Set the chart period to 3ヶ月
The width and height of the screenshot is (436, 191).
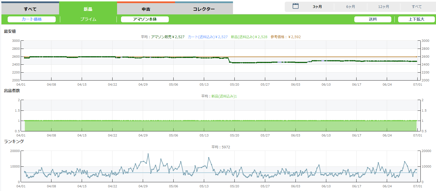[x=317, y=7]
